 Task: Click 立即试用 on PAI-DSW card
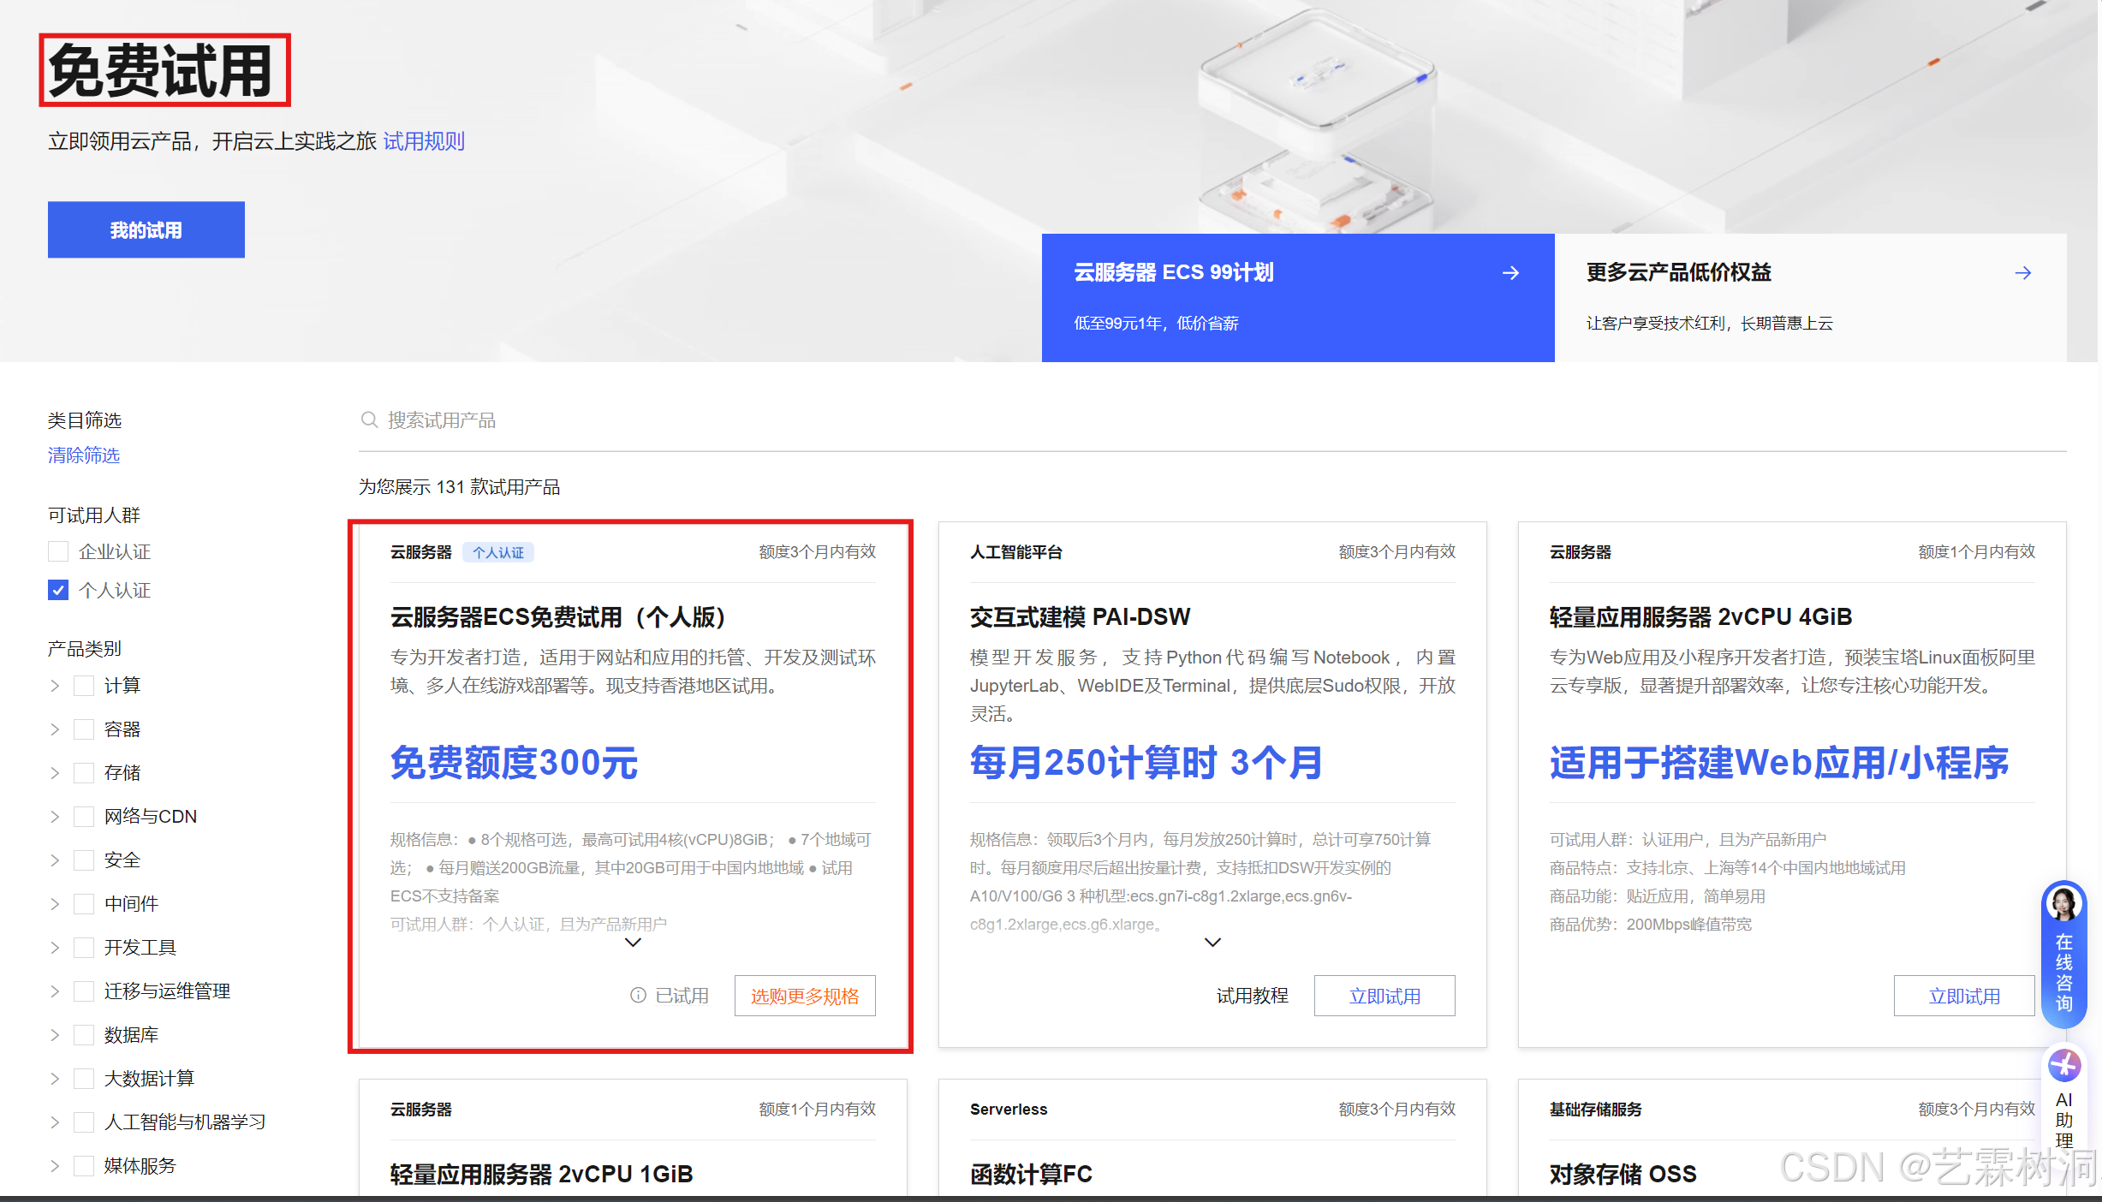(x=1384, y=996)
